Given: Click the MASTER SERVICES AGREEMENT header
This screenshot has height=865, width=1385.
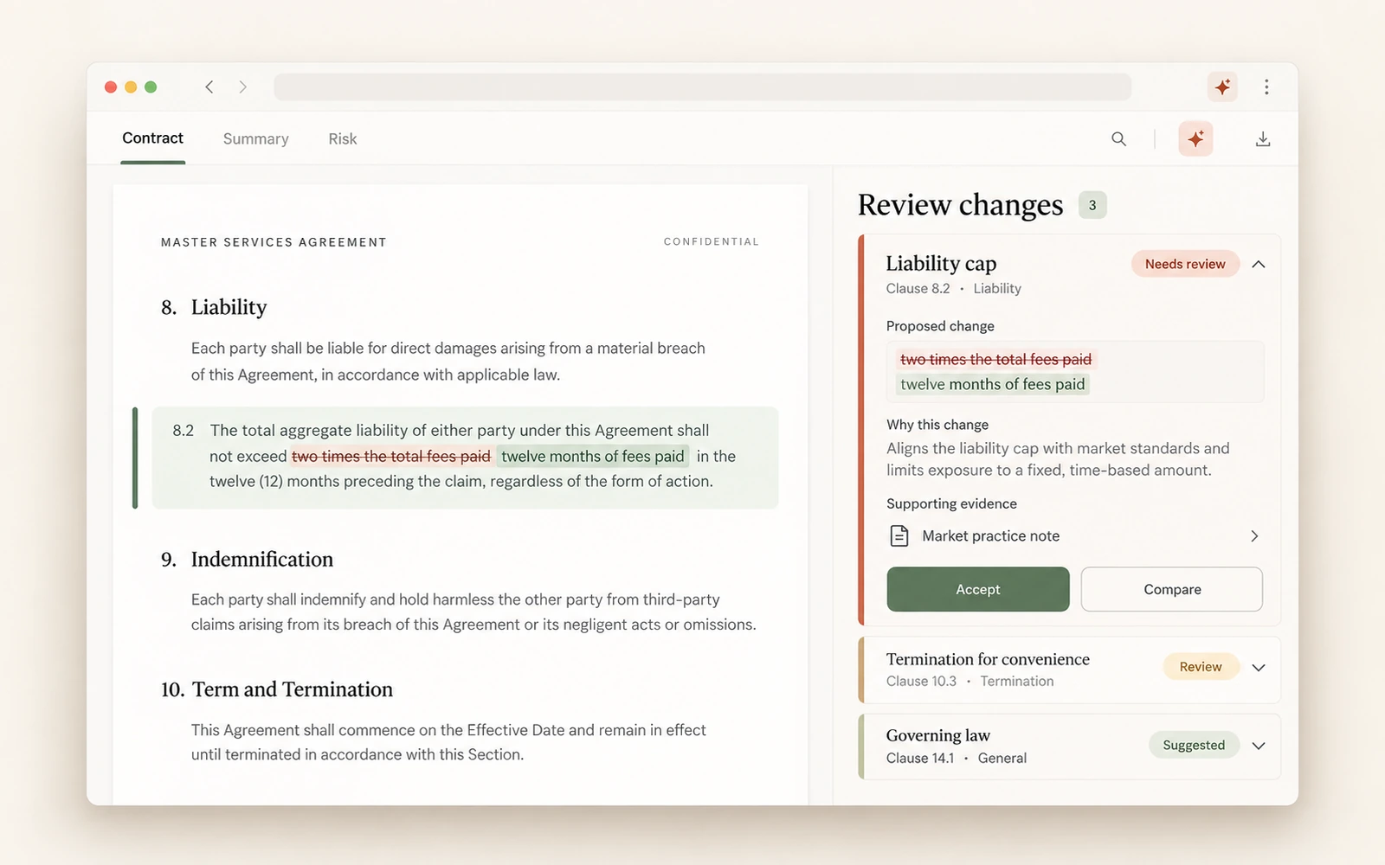Looking at the screenshot, I should coord(274,242).
